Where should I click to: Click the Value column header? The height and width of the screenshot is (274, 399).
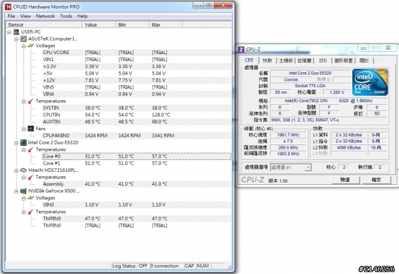99,25
